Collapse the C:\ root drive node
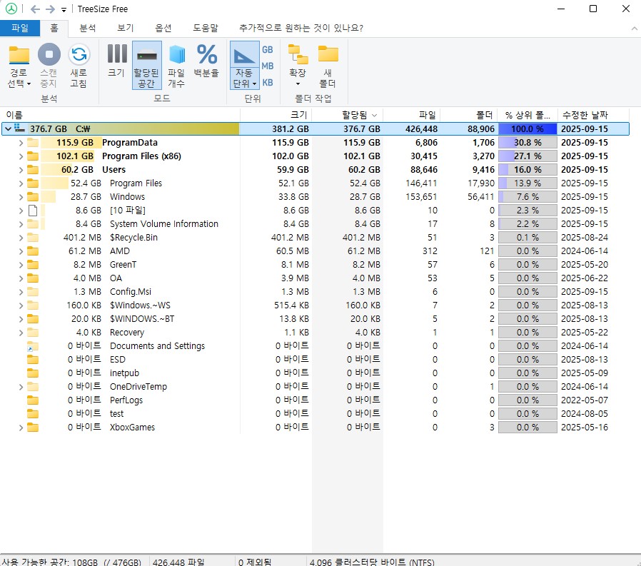This screenshot has height=566, width=641. coord(8,128)
